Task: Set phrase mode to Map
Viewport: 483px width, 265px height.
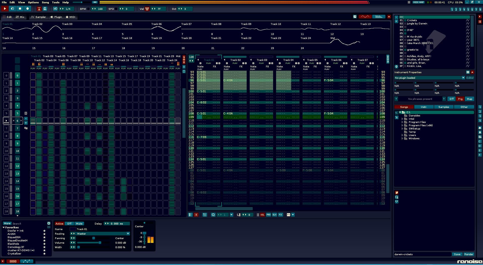Action: (469, 99)
